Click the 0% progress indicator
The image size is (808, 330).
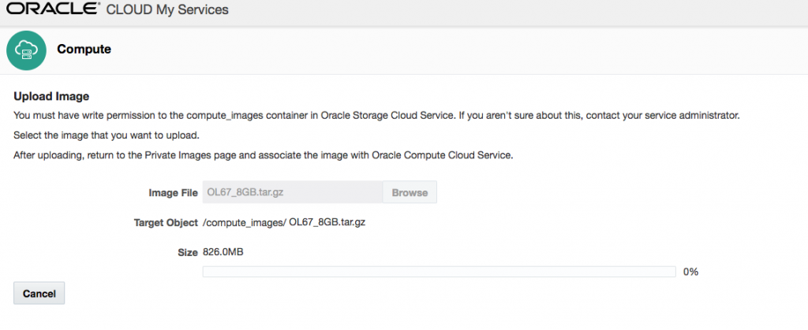click(x=691, y=272)
